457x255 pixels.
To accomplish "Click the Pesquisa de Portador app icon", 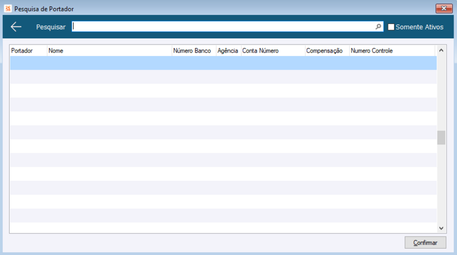I will click(8, 9).
